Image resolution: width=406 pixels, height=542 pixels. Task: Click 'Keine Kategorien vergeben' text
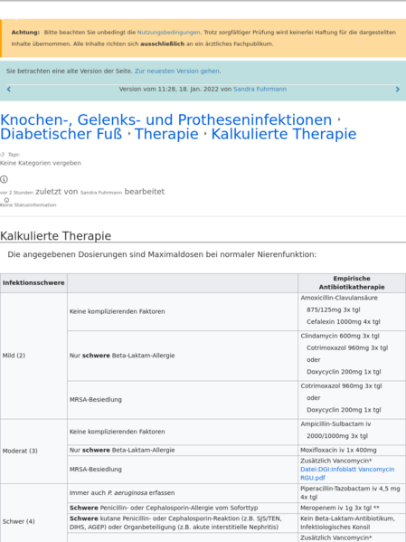[41, 163]
